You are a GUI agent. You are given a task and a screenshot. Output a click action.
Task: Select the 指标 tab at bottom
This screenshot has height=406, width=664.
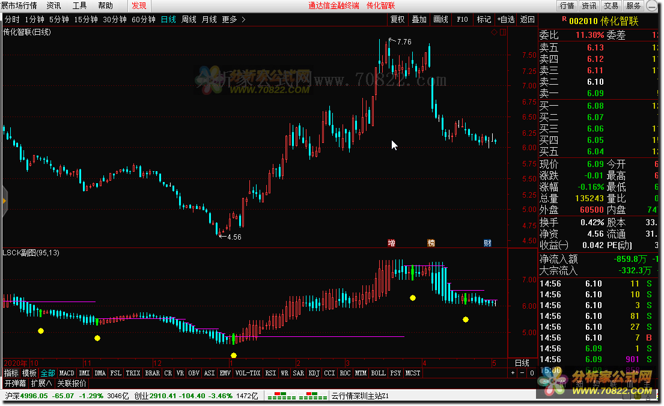(x=11, y=373)
